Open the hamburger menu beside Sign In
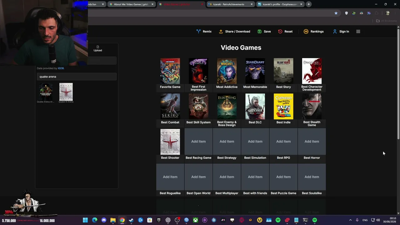The height and width of the screenshot is (225, 400). click(x=358, y=32)
